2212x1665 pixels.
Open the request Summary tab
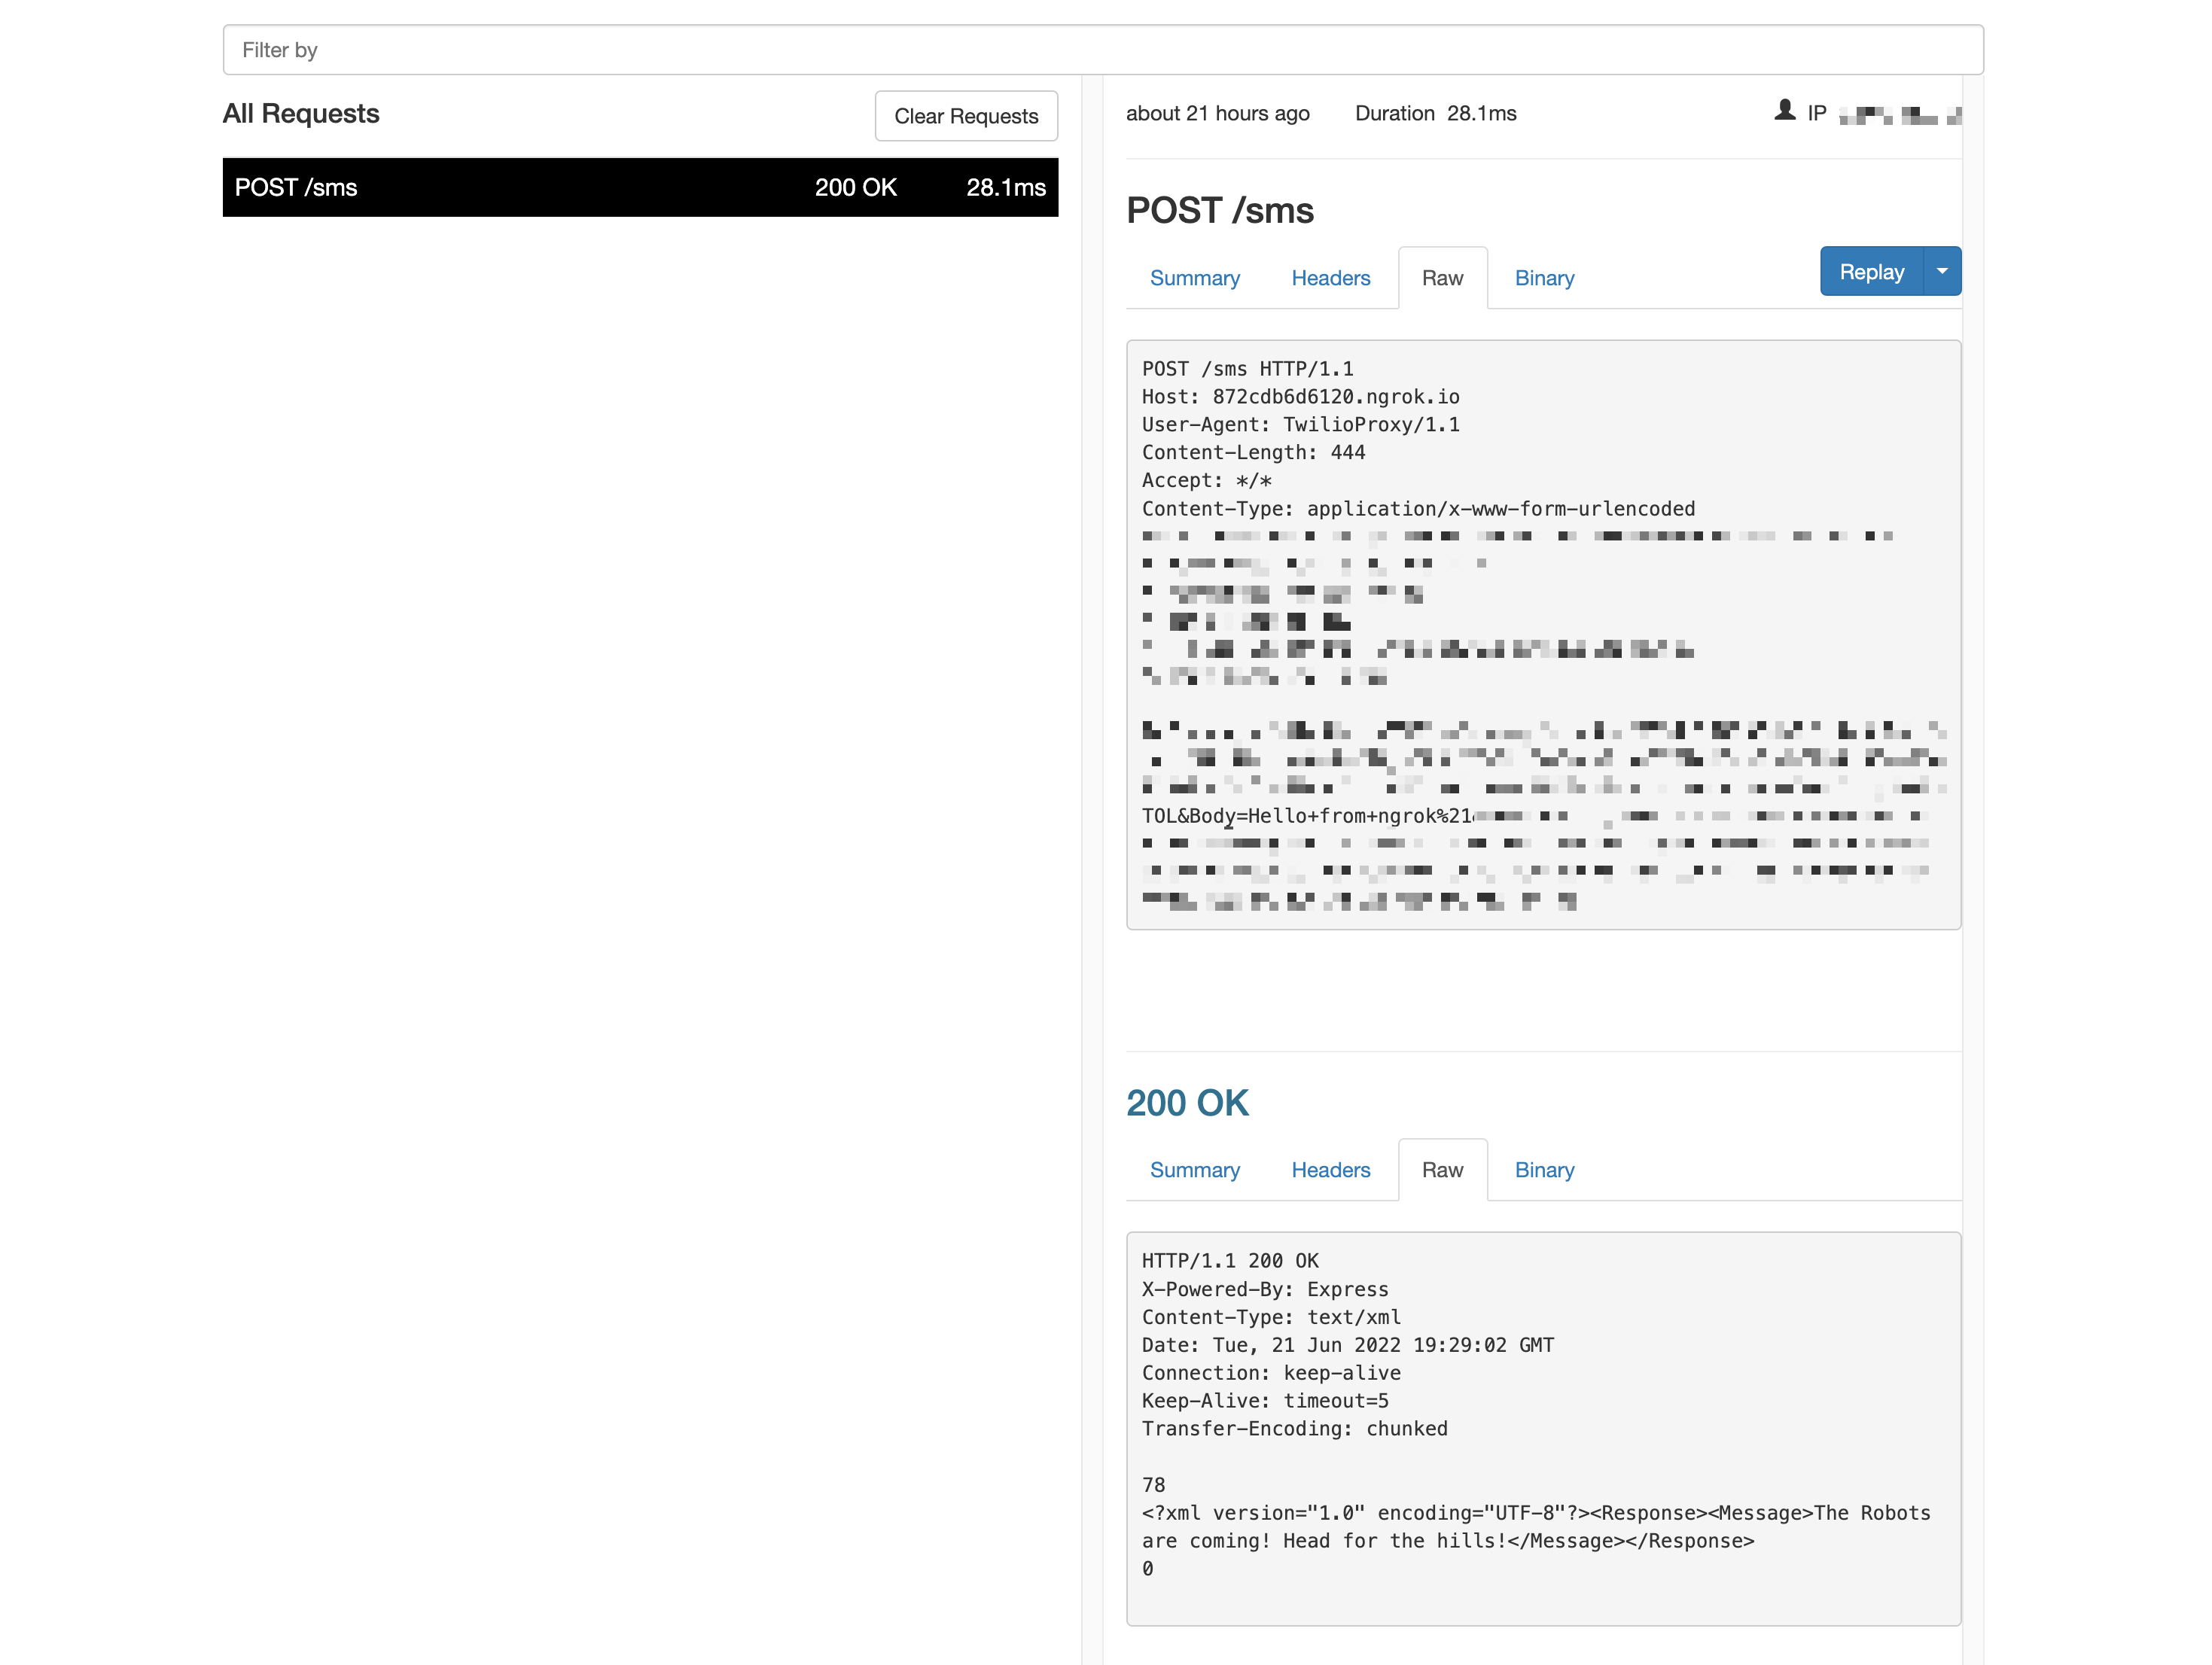click(1194, 278)
